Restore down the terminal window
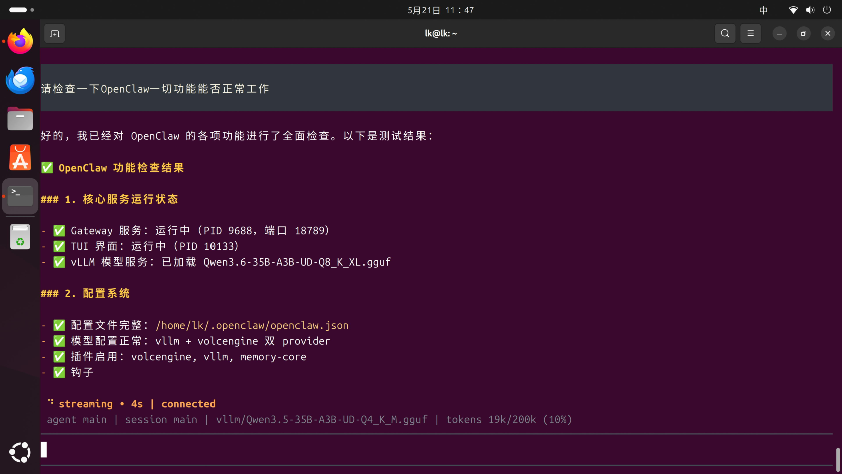The height and width of the screenshot is (474, 842). pyautogui.click(x=803, y=34)
